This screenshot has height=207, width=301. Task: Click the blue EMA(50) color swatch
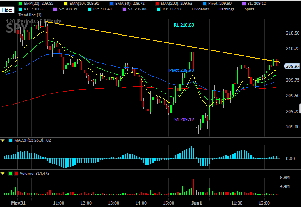112,4
